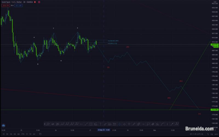
Task: Set time range to 5D
Action: tap(7, 134)
